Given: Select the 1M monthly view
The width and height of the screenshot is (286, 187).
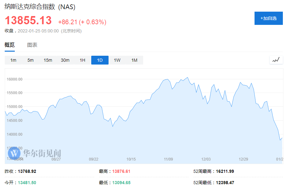Looking at the screenshot, I should (x=134, y=60).
